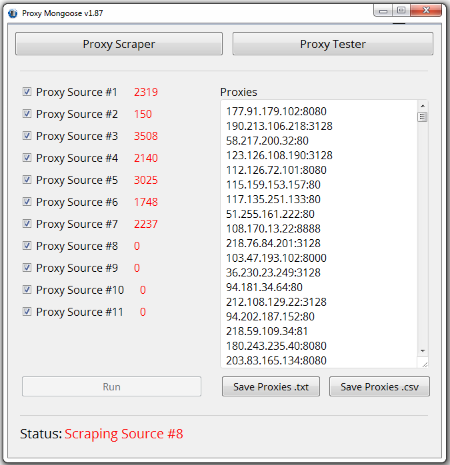Switch to the Proxy Tester section
The image size is (450, 465).
coord(333,44)
